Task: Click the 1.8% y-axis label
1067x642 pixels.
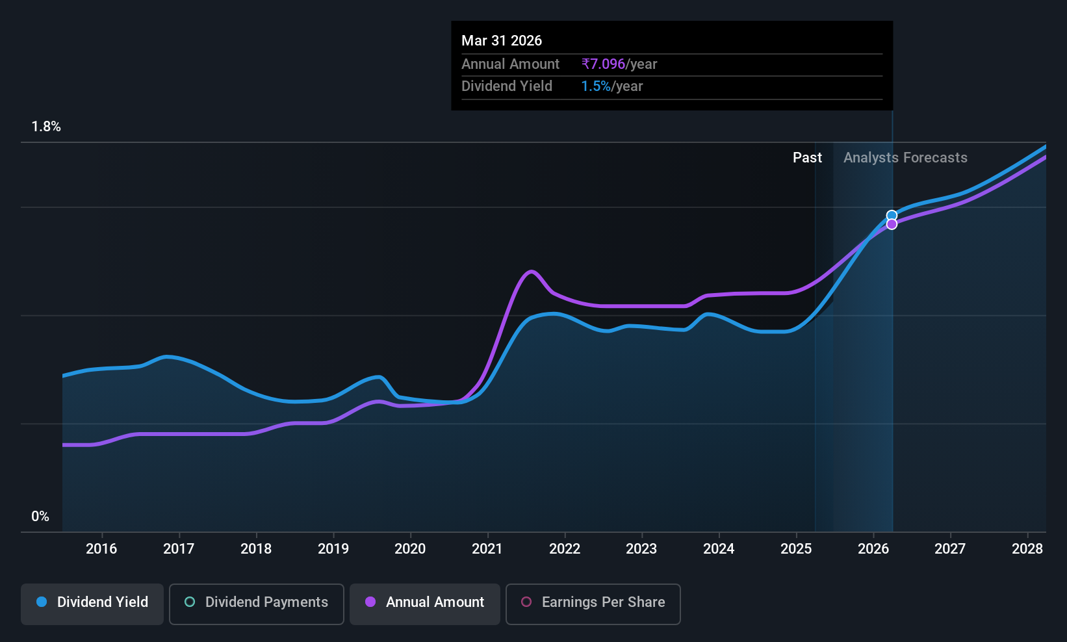Action: (46, 127)
